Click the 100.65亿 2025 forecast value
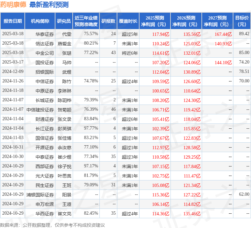The height and width of the screenshot is (228, 251). tap(161, 91)
